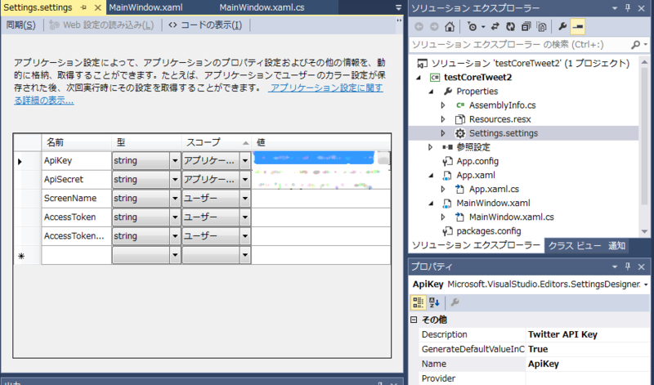The width and height of the screenshot is (654, 385).
Task: Click the ApiSecret name cell
Action: pyautogui.click(x=76, y=179)
